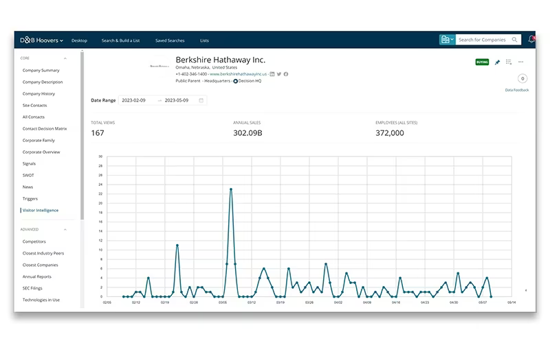Screen dimensions: 550x343
Task: Open the three-dot more options menu
Action: pyautogui.click(x=521, y=62)
